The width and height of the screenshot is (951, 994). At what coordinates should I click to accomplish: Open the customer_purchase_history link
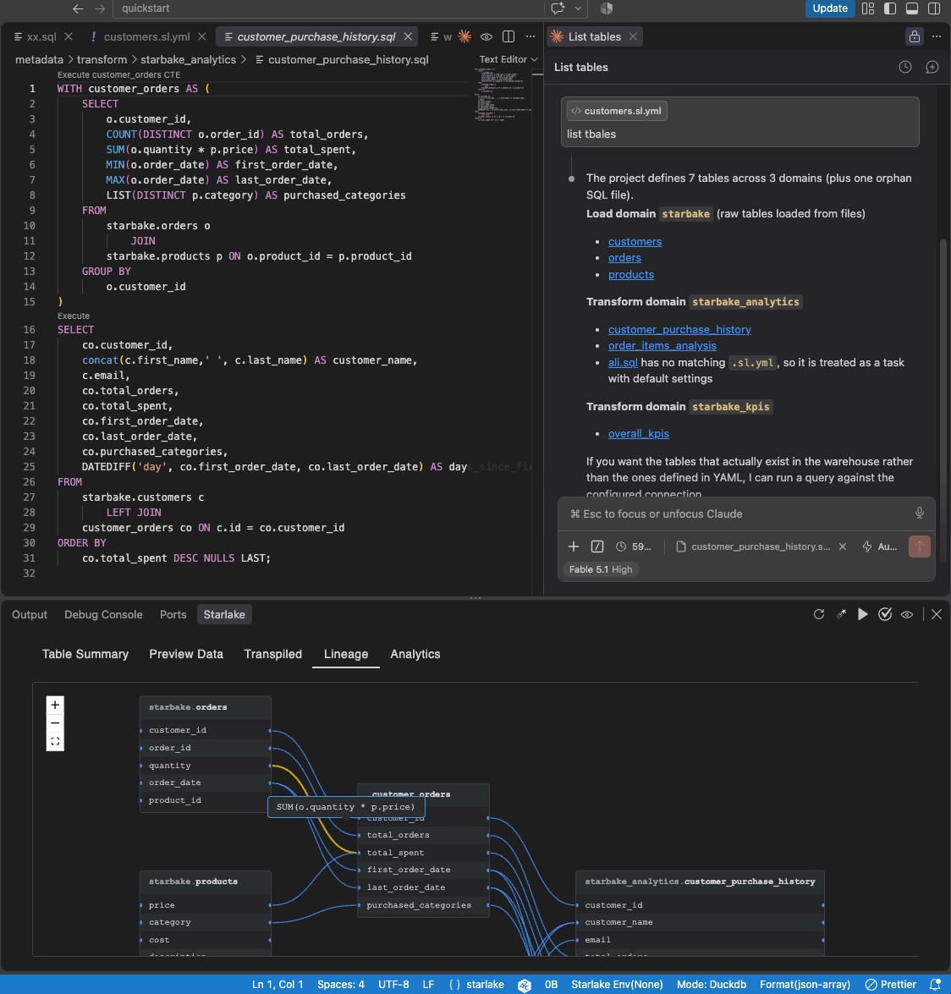click(679, 330)
